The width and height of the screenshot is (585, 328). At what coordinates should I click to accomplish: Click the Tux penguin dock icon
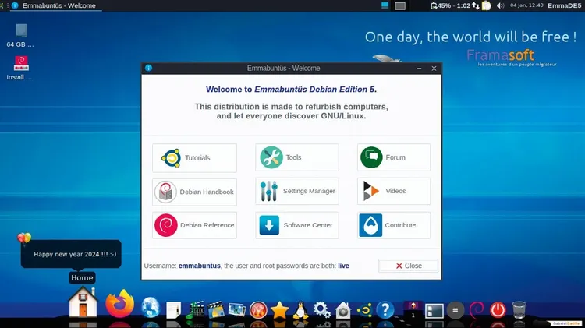(300, 310)
